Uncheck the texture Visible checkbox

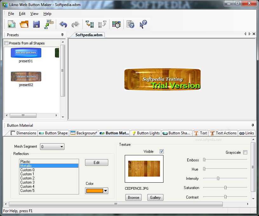click(x=162, y=152)
